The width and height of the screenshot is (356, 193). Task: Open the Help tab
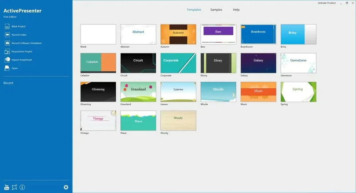(236, 9)
